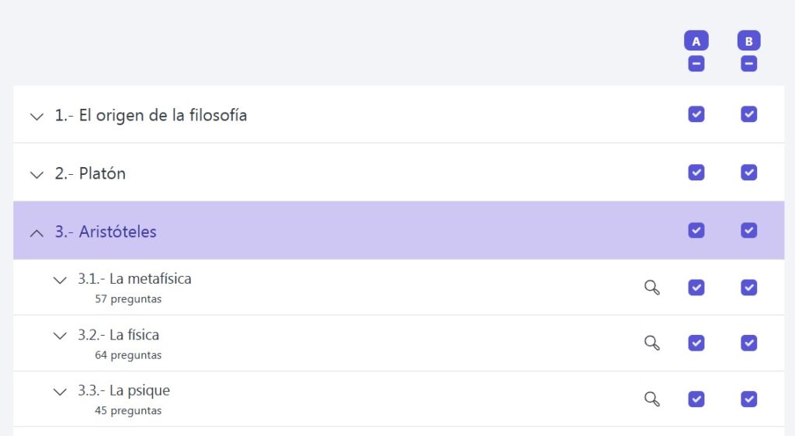
Task: Expand El origen de la filosofía chevron
Action: click(36, 117)
